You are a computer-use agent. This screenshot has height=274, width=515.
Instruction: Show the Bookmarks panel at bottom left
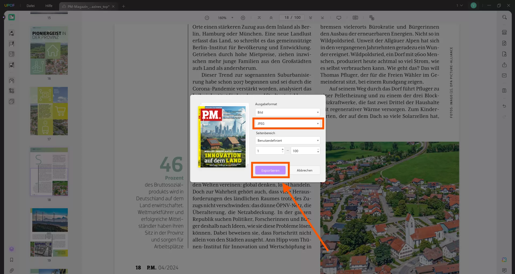point(12,260)
